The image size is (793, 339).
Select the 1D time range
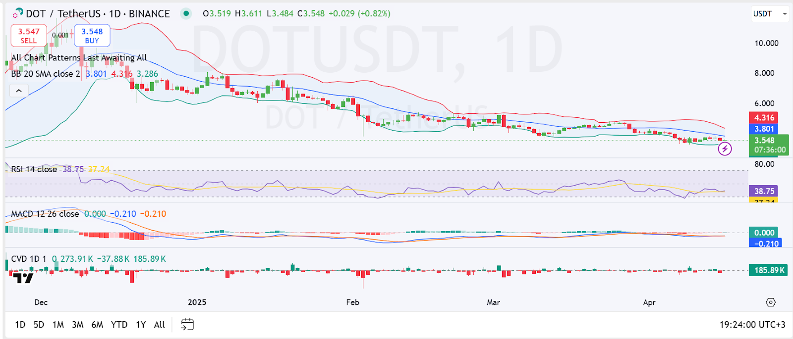pyautogui.click(x=20, y=325)
